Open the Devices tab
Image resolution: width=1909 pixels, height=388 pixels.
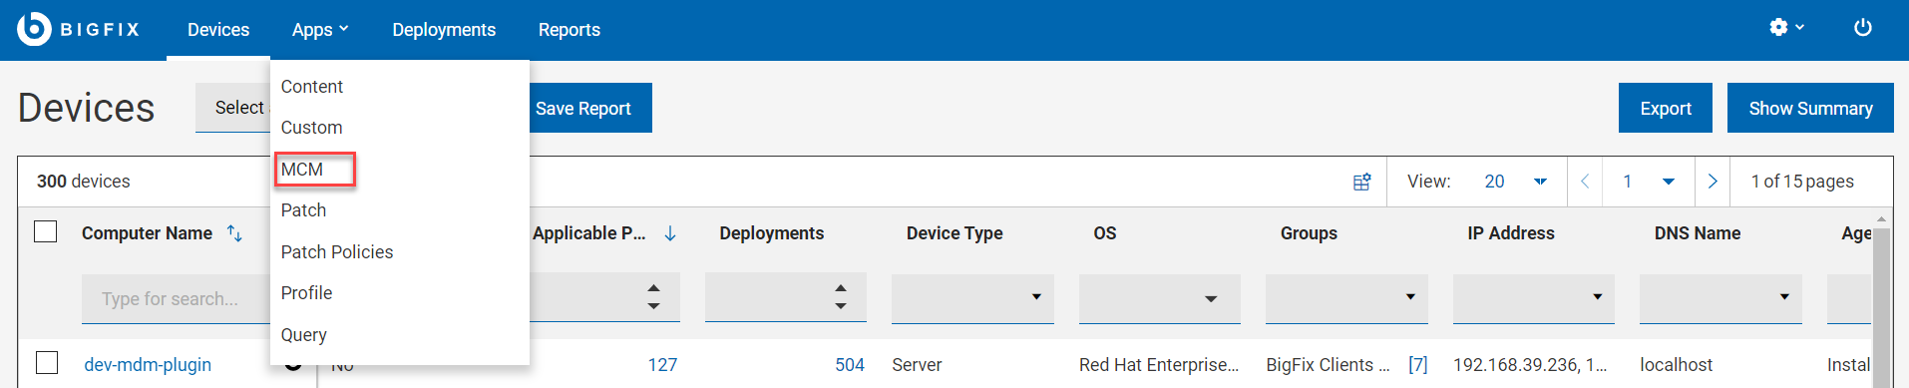coord(218,30)
